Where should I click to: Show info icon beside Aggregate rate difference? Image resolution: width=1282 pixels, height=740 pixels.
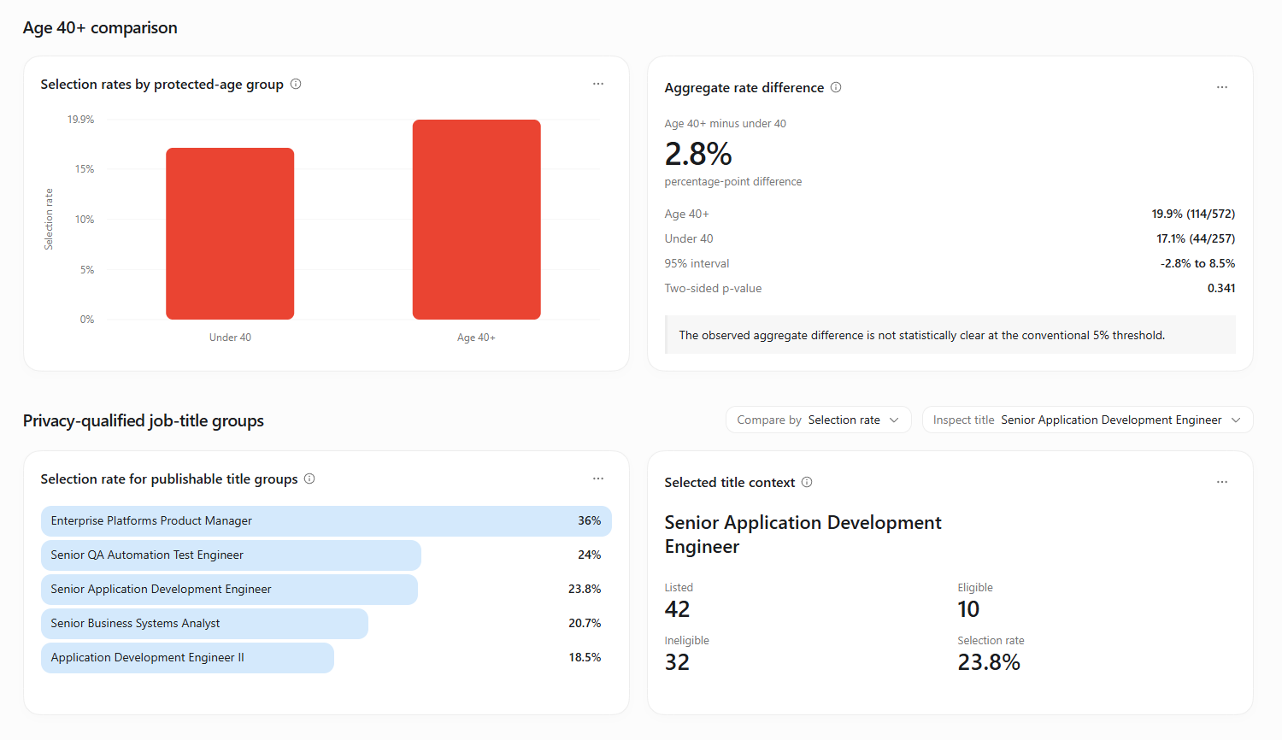[x=836, y=87]
